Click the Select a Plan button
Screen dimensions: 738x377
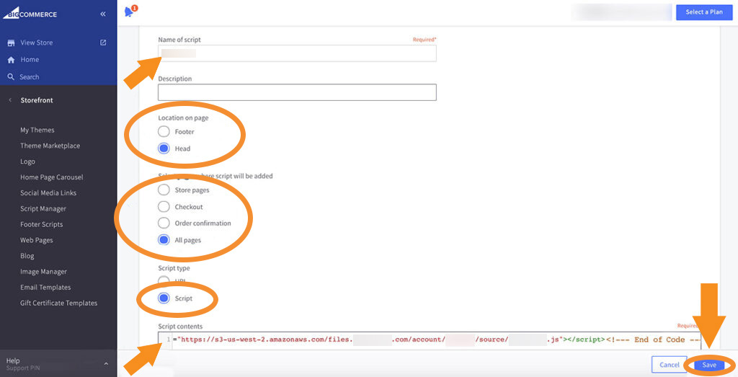704,12
